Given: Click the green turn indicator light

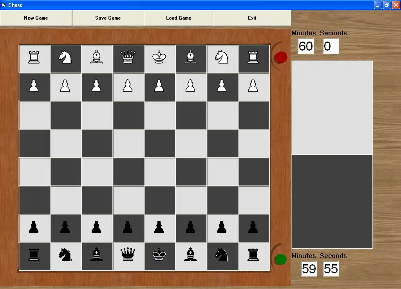Looking at the screenshot, I should pyautogui.click(x=281, y=259).
